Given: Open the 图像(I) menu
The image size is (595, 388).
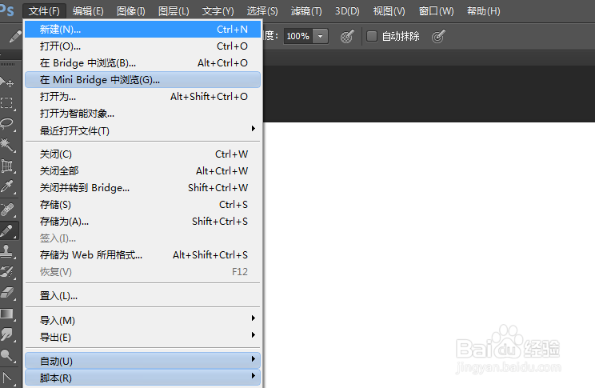Looking at the screenshot, I should click(x=131, y=11).
